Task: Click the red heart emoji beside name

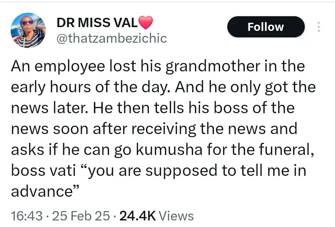Action: click(x=145, y=23)
